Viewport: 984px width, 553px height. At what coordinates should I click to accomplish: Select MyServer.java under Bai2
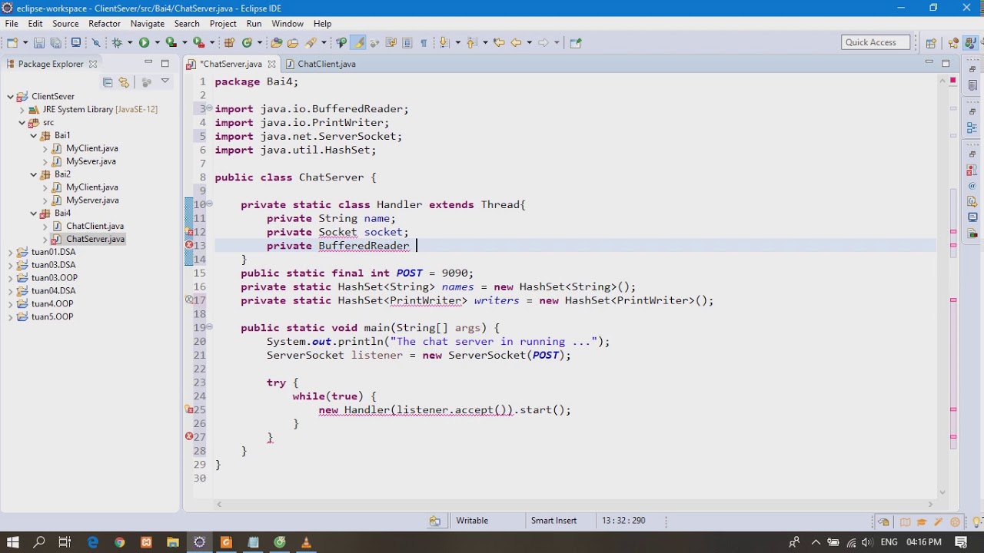(92, 200)
